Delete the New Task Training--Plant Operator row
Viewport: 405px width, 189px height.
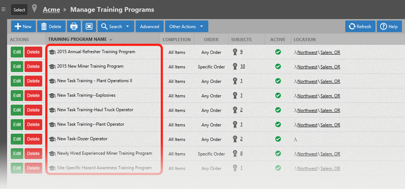pos(33,124)
